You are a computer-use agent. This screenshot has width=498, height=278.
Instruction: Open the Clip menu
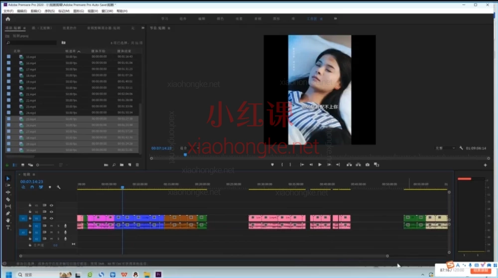tap(35, 11)
